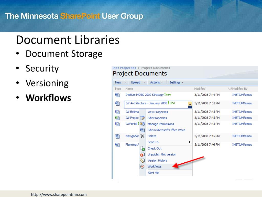Image resolution: width=262 pixels, height=197 pixels.
Task: Click Manage Permissions icon in context menu
Action: 142,124
